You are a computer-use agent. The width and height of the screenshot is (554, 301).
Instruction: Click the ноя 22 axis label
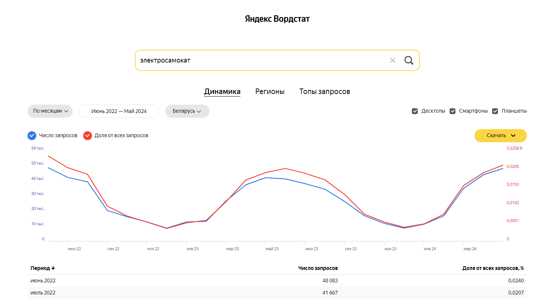(153, 249)
